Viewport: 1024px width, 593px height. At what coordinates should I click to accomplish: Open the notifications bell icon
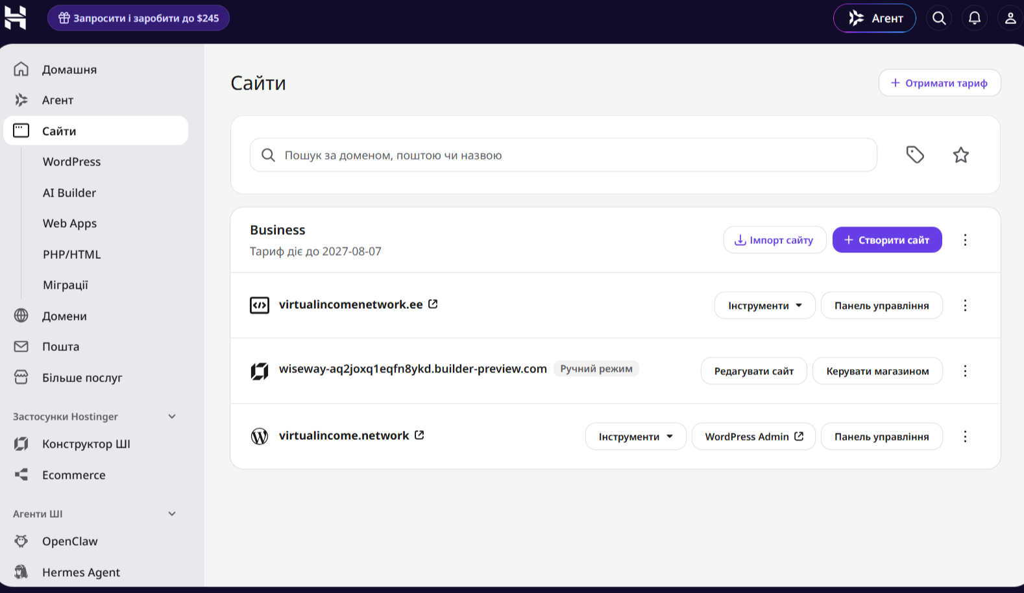point(975,18)
